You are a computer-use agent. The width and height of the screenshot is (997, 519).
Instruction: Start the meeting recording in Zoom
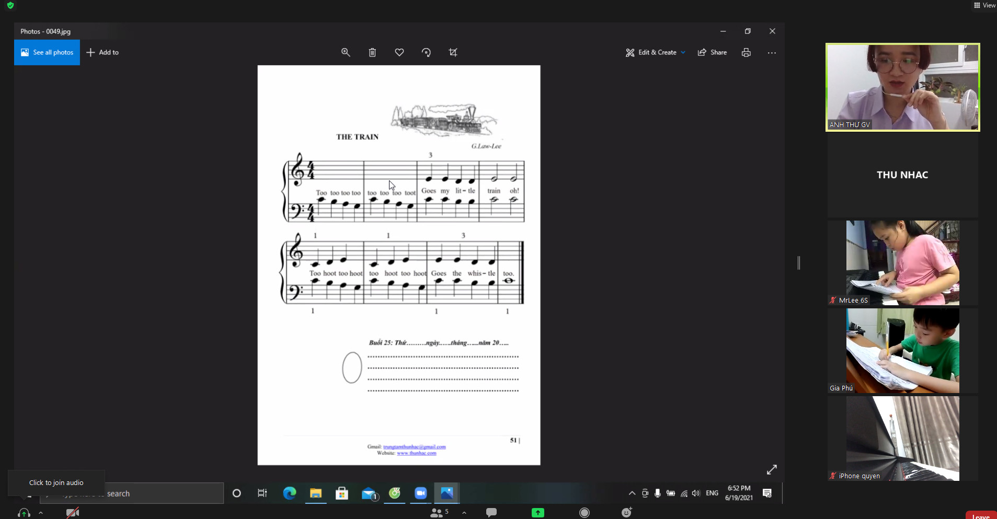pyautogui.click(x=585, y=512)
